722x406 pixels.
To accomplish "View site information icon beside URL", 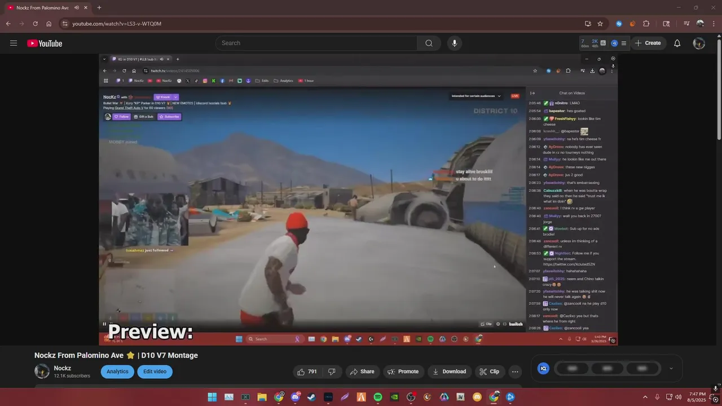I will [65, 24].
